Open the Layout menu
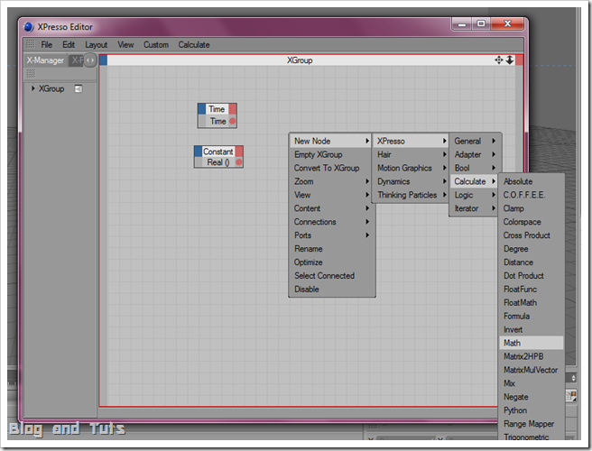The height and width of the screenshot is (451, 592). pyautogui.click(x=96, y=45)
